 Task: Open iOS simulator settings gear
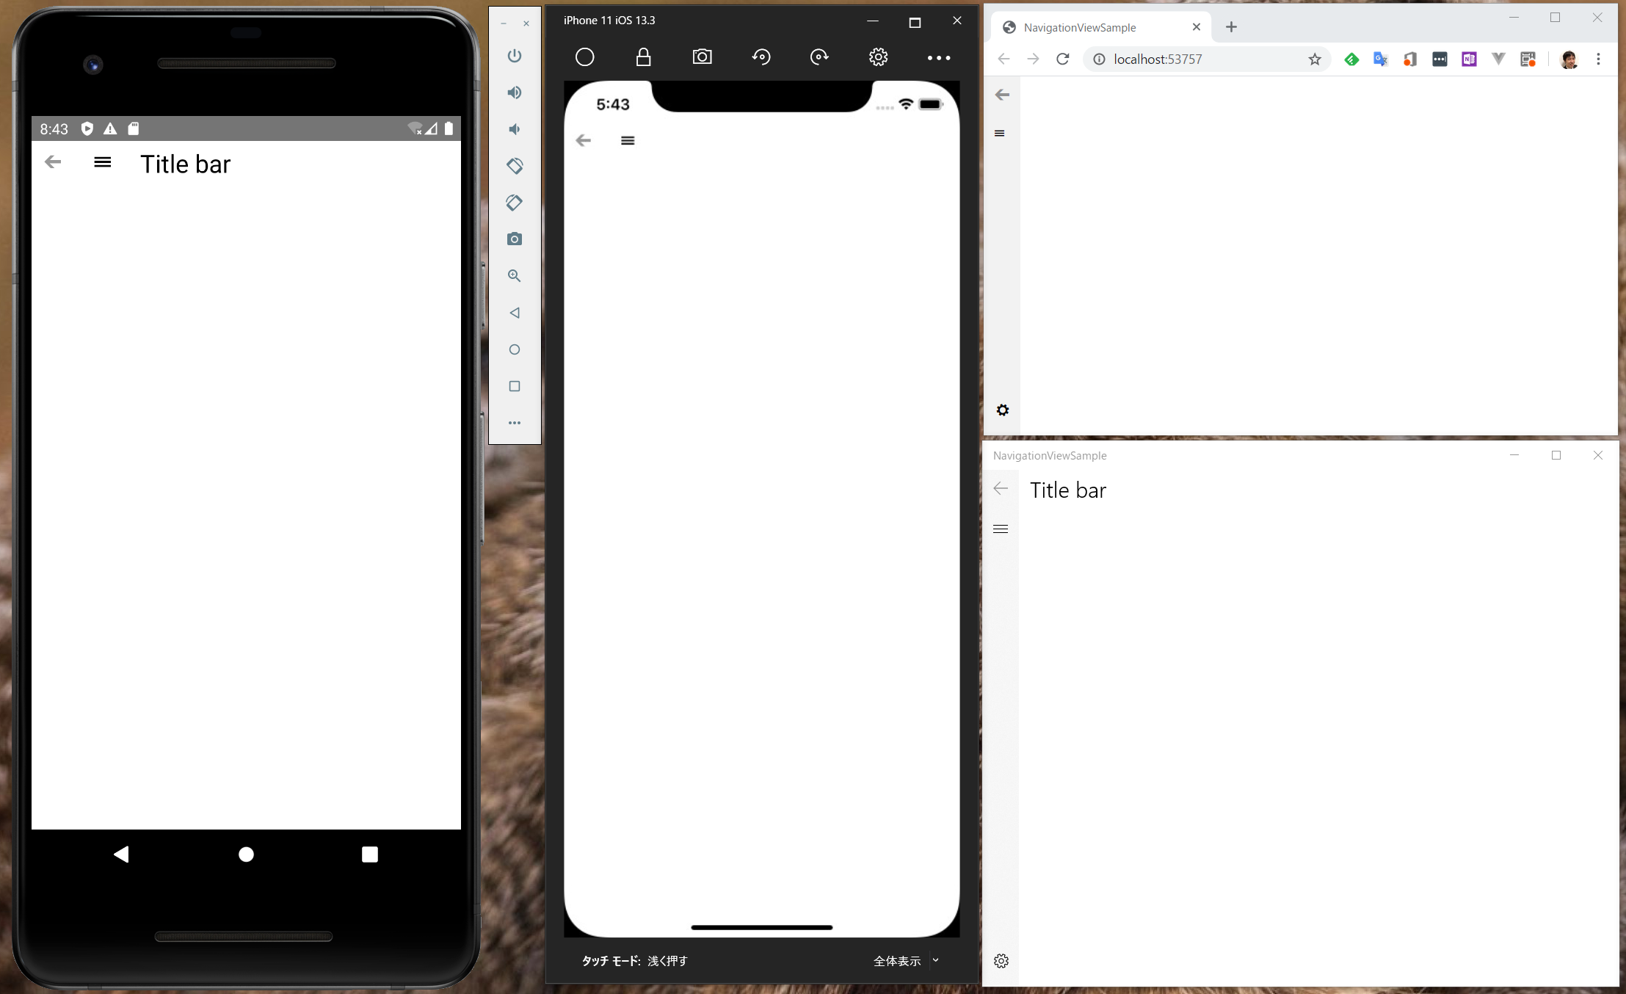coord(878,57)
